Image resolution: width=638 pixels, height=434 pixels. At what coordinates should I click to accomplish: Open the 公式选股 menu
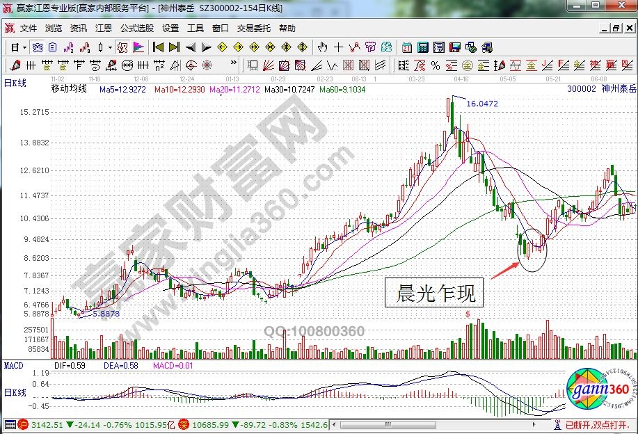click(x=136, y=29)
